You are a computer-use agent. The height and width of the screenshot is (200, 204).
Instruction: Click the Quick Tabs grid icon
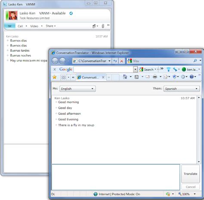click(x=63, y=77)
